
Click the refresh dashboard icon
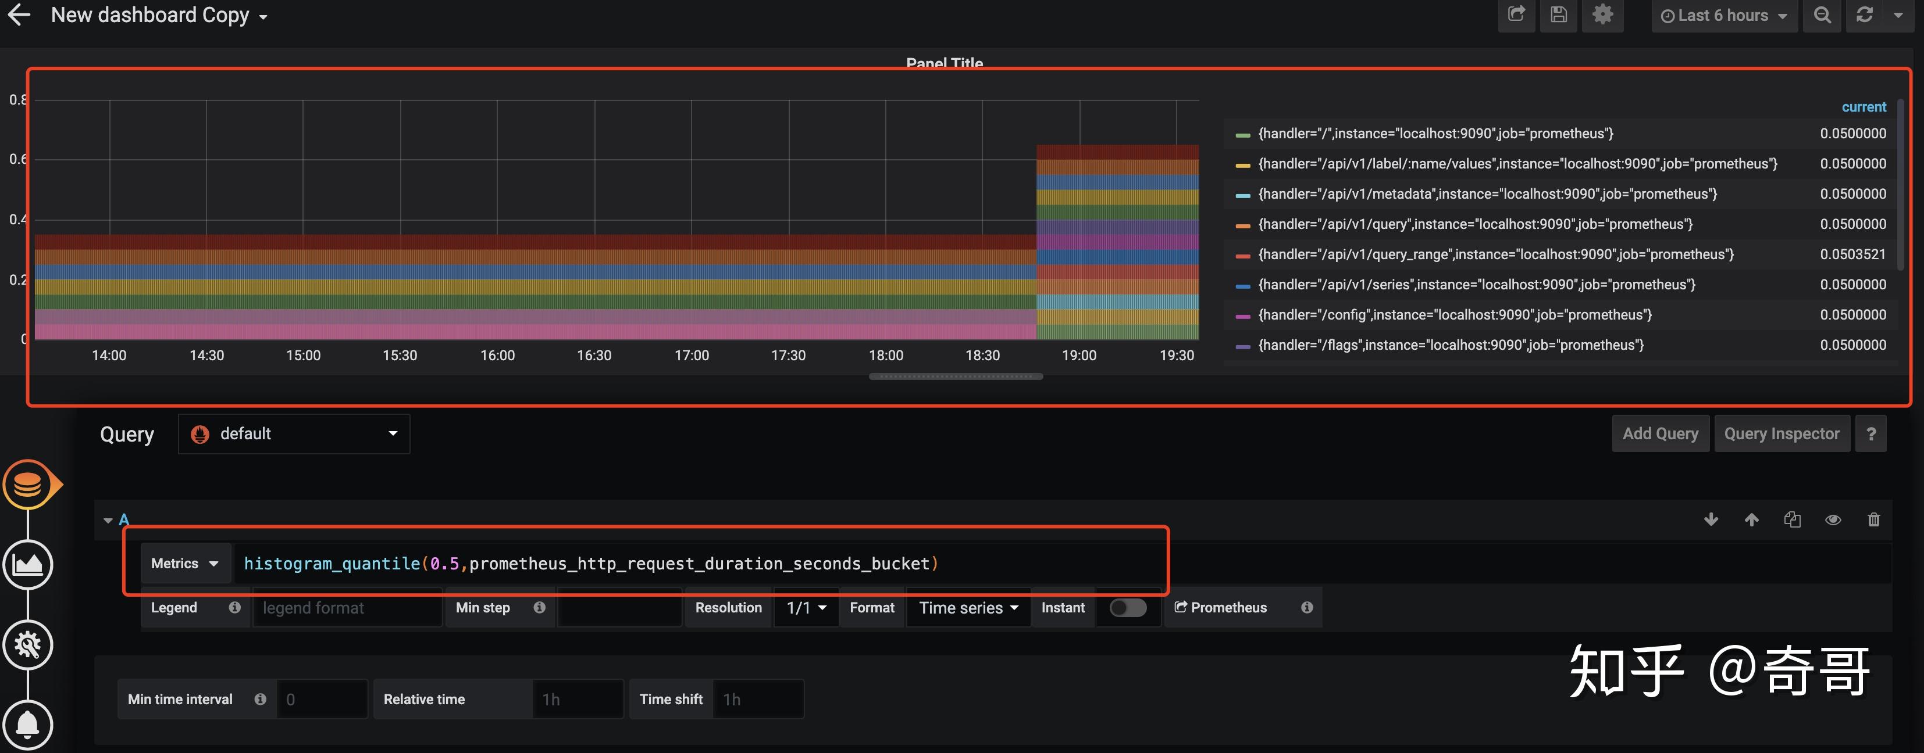[x=1864, y=15]
